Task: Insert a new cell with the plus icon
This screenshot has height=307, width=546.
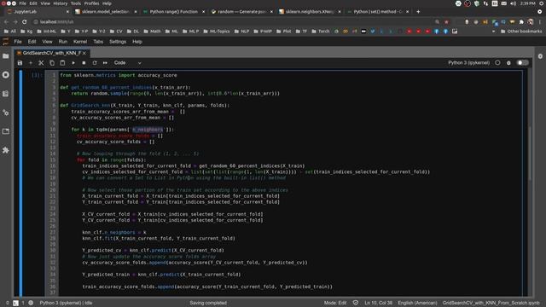Action: pyautogui.click(x=31, y=63)
